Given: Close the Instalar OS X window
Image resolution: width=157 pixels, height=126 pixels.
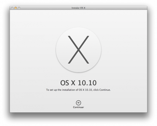Looking at the screenshot, I should tap(12, 8).
